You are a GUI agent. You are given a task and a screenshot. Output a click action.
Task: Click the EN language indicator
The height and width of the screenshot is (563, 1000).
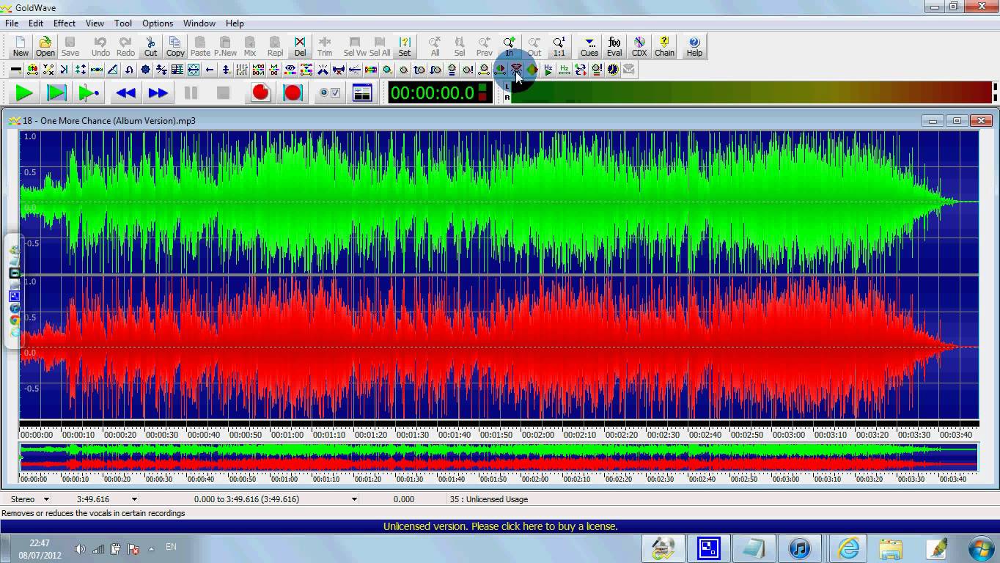(171, 547)
